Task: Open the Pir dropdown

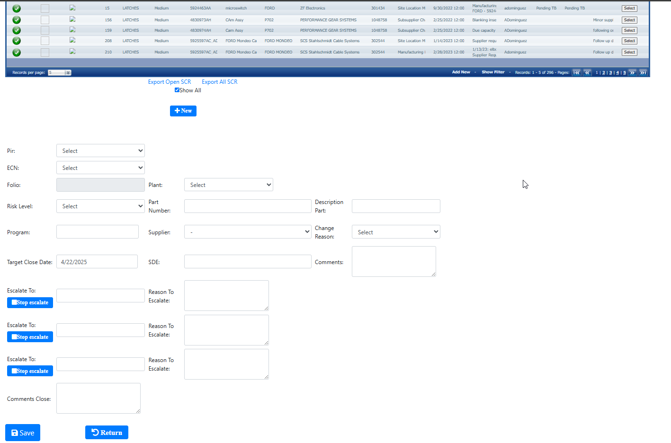Action: click(x=100, y=151)
